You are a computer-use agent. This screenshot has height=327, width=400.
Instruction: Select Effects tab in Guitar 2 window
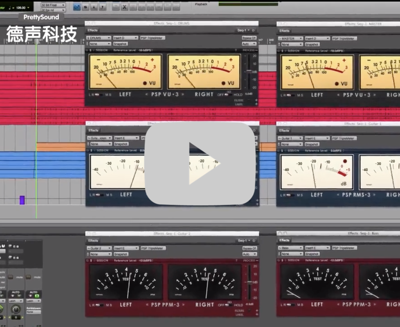[x=93, y=240]
